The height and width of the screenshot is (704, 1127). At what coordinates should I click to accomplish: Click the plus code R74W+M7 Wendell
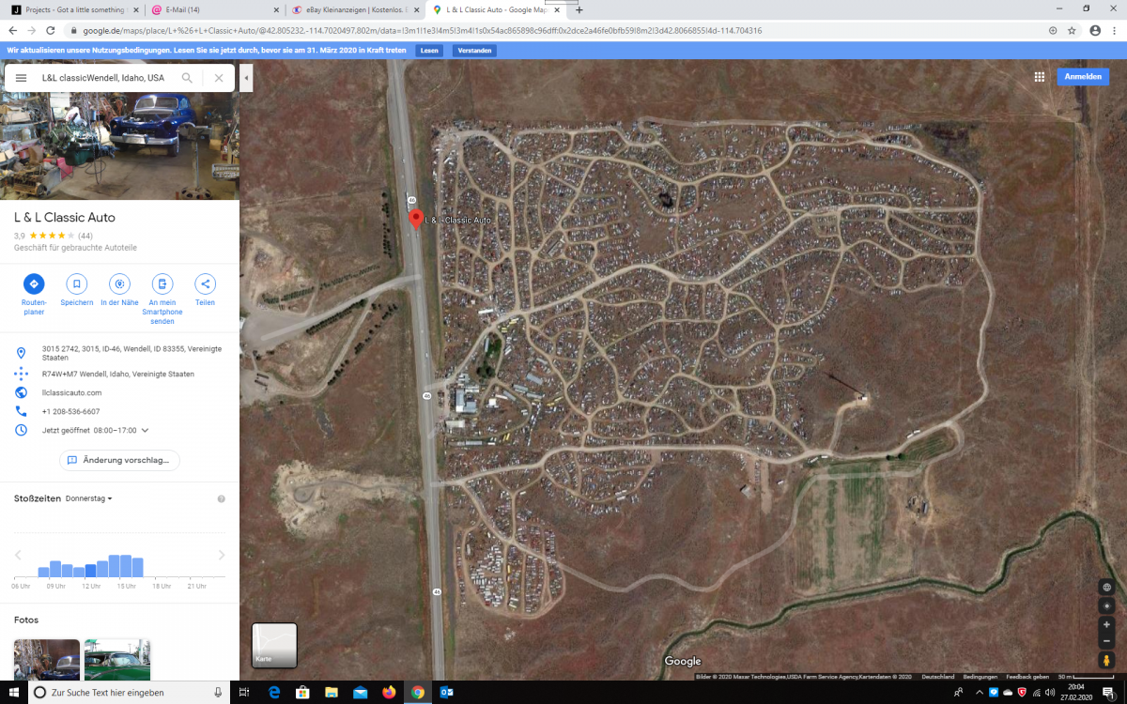click(x=118, y=374)
